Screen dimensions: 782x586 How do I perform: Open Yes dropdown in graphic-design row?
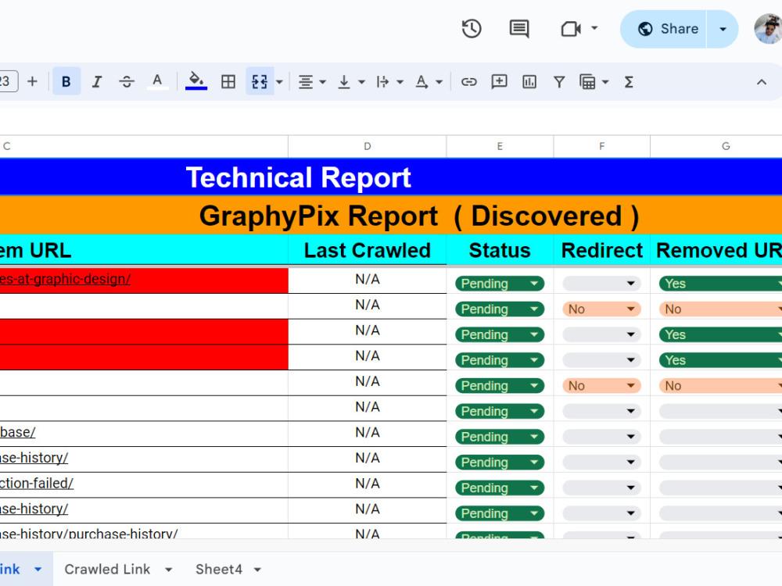pos(721,284)
